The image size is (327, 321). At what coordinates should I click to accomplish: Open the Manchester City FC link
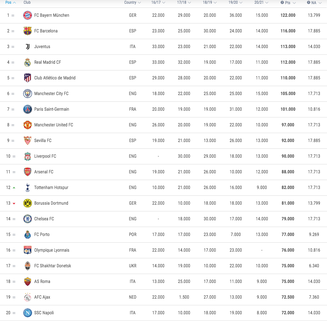(51, 94)
